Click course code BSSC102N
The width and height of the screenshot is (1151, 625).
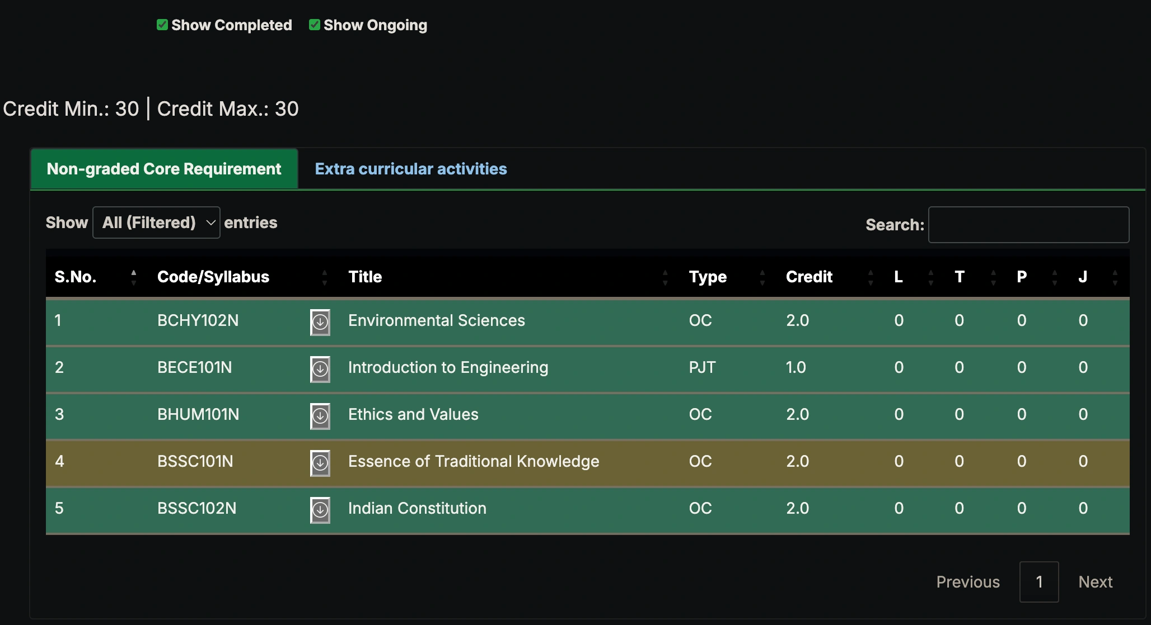click(x=196, y=508)
